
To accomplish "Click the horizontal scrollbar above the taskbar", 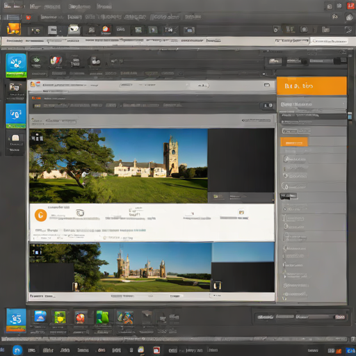I will (178, 339).
